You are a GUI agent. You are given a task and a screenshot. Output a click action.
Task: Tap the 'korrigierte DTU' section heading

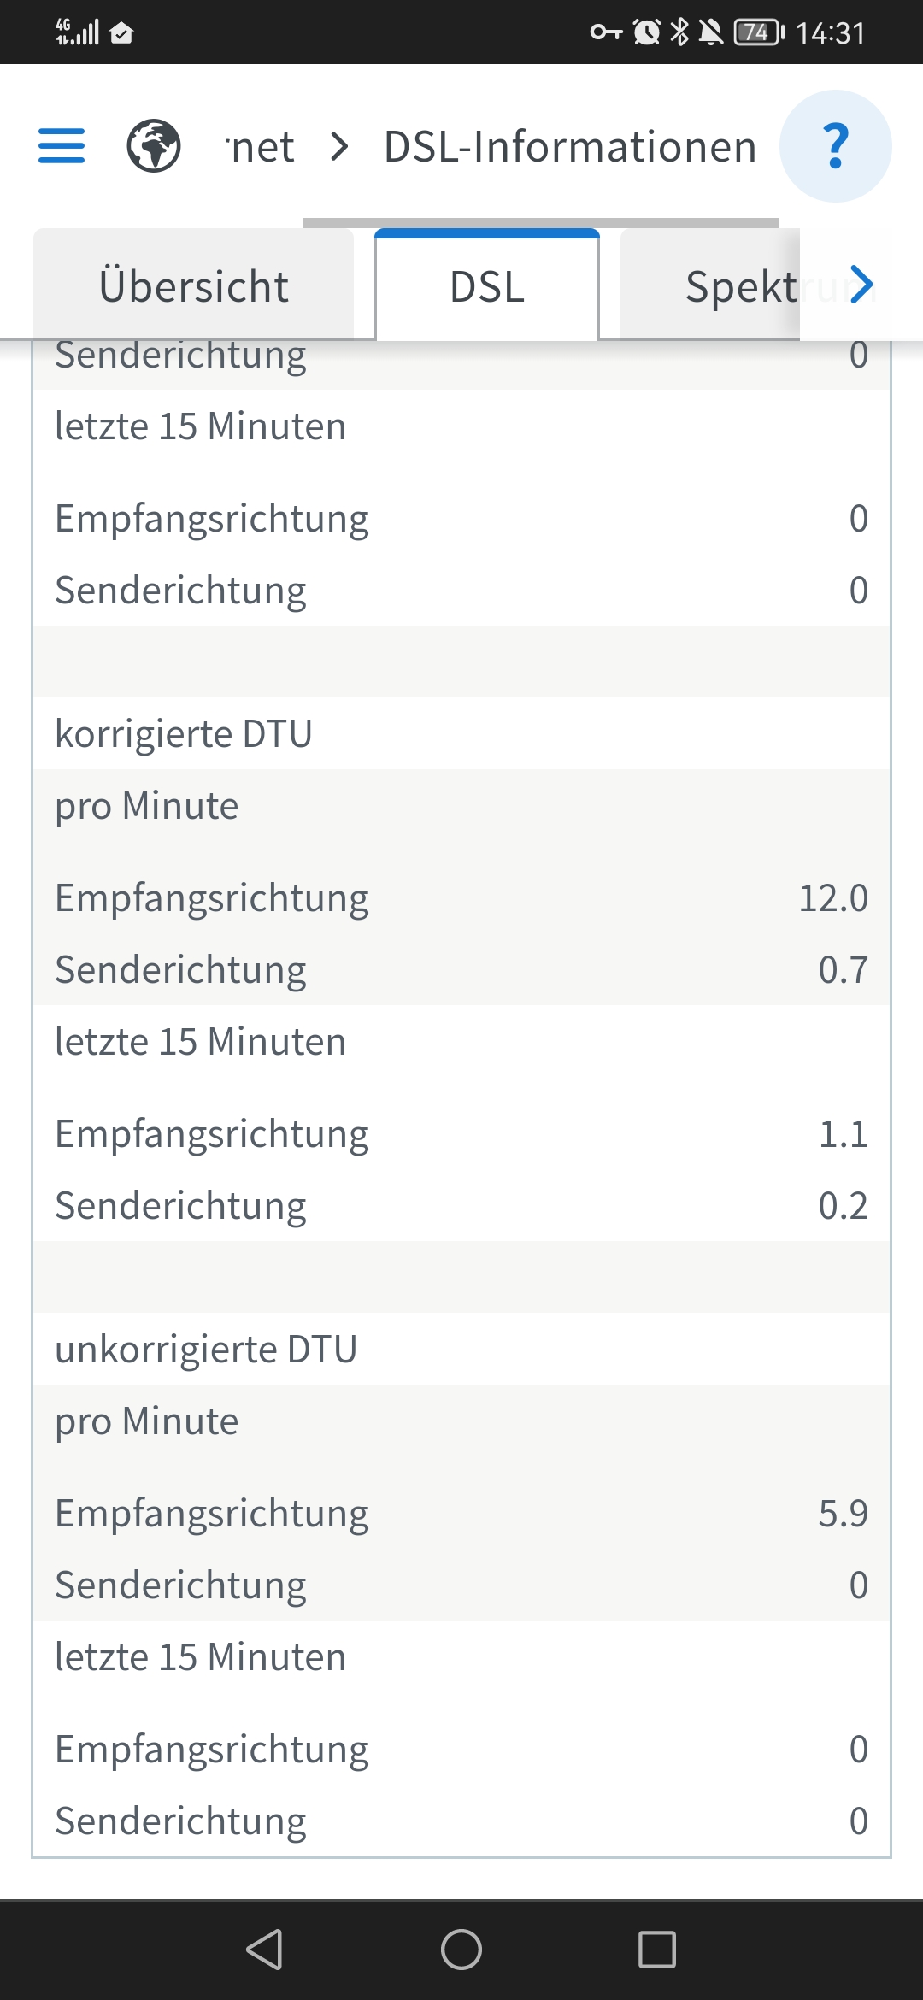tap(184, 733)
